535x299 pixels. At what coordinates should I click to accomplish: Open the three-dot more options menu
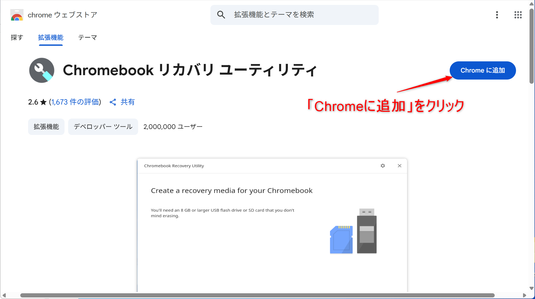coord(497,15)
